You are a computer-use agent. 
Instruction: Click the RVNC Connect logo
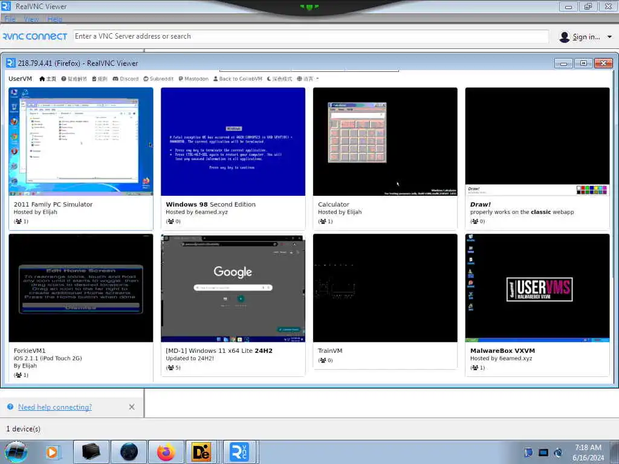[34, 36]
